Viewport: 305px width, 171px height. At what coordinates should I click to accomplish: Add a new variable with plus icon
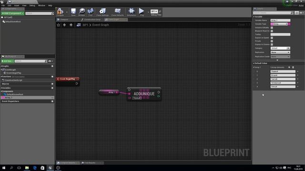[52, 88]
